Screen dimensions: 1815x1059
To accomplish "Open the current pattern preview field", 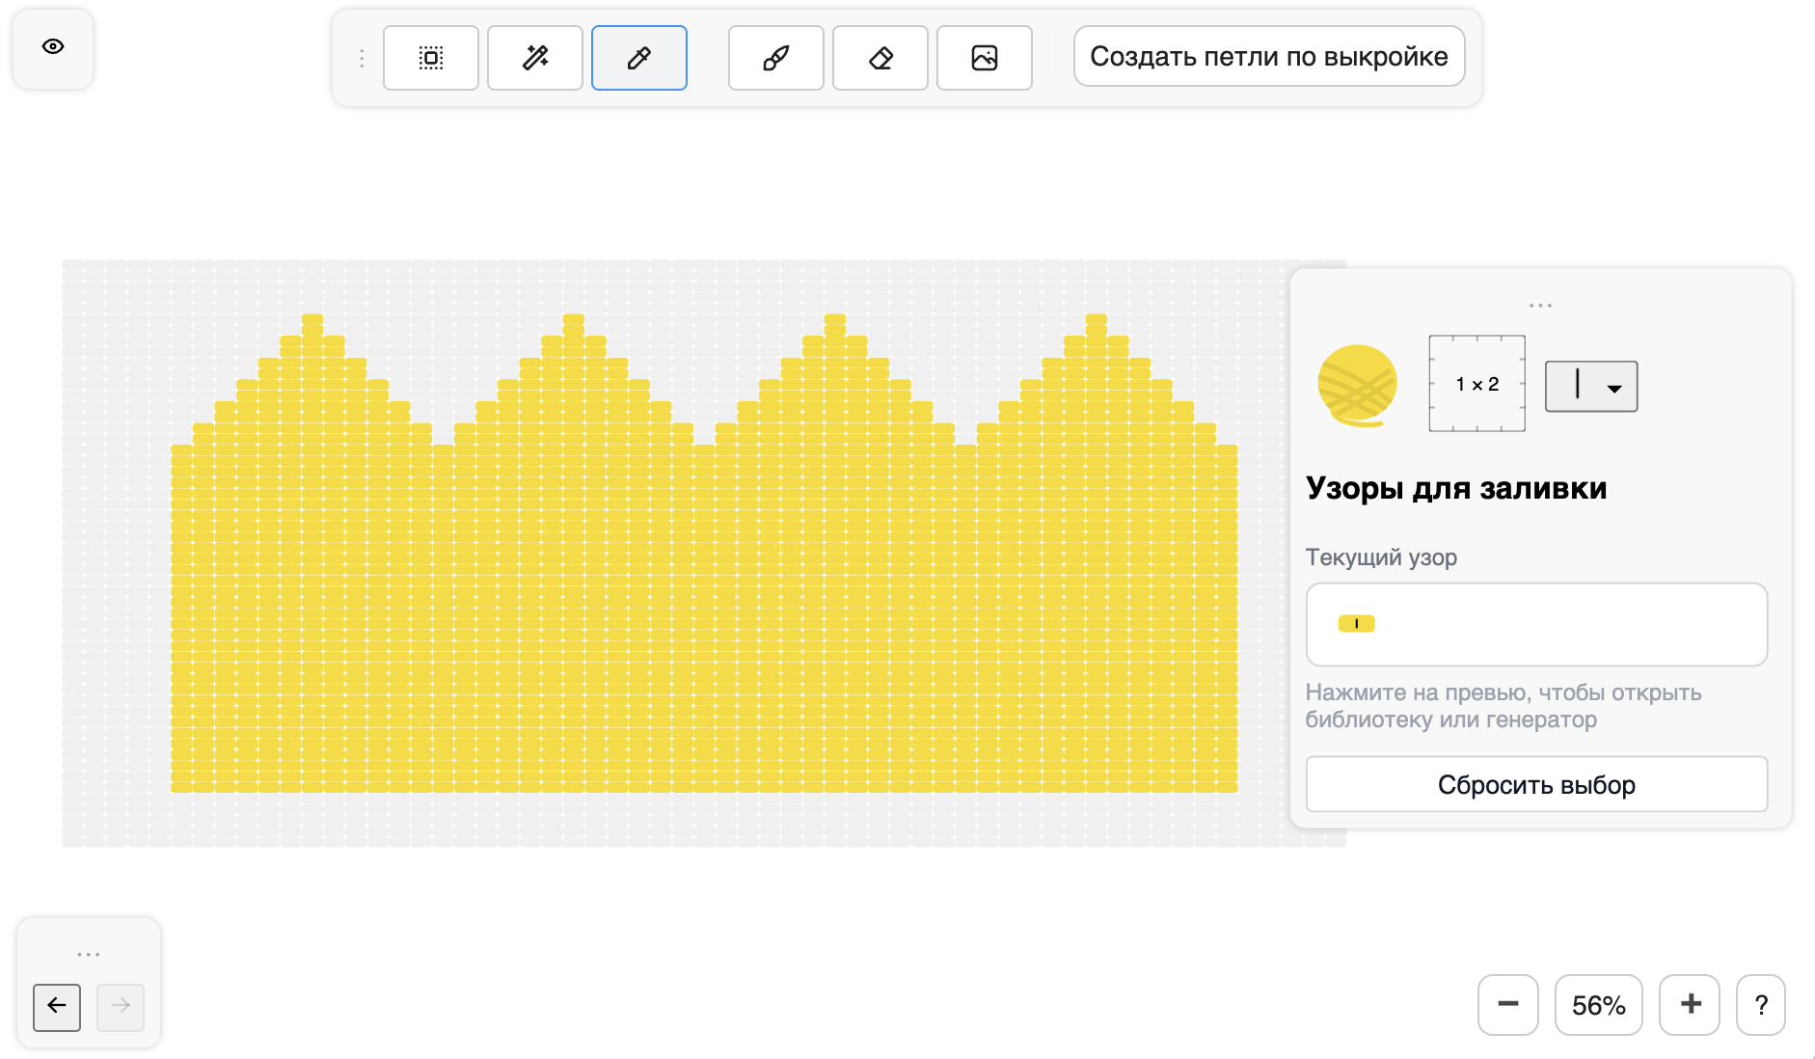I will coord(1535,624).
